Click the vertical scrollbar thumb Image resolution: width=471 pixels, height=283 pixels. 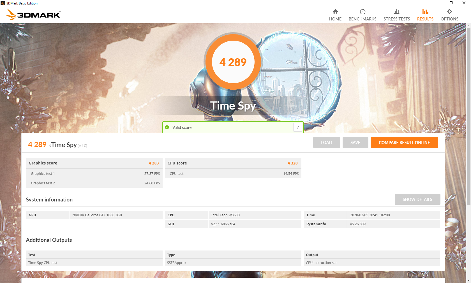[468, 116]
